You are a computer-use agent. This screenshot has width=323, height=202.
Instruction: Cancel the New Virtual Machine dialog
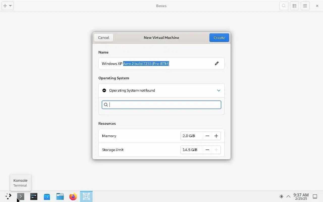point(104,38)
